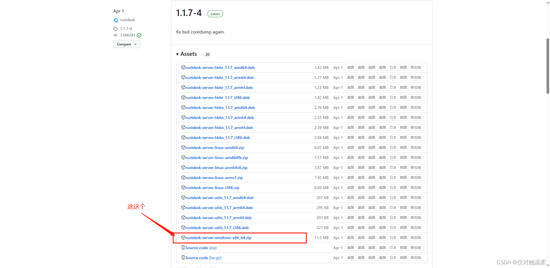Click package icon for hbbs_1.1.7_amd64.deb
Viewport: 550px width, 268px height.
click(x=183, y=107)
